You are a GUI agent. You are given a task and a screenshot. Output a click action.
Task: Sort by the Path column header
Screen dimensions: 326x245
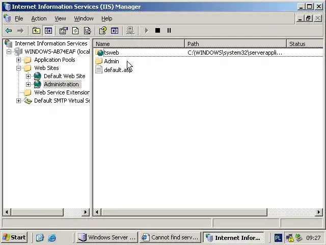pos(235,44)
